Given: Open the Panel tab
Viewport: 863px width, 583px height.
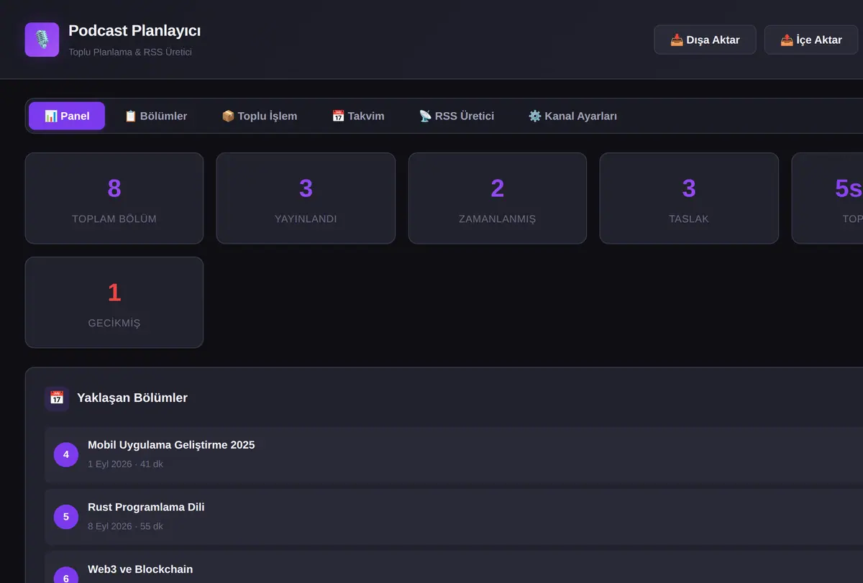Looking at the screenshot, I should click(67, 116).
